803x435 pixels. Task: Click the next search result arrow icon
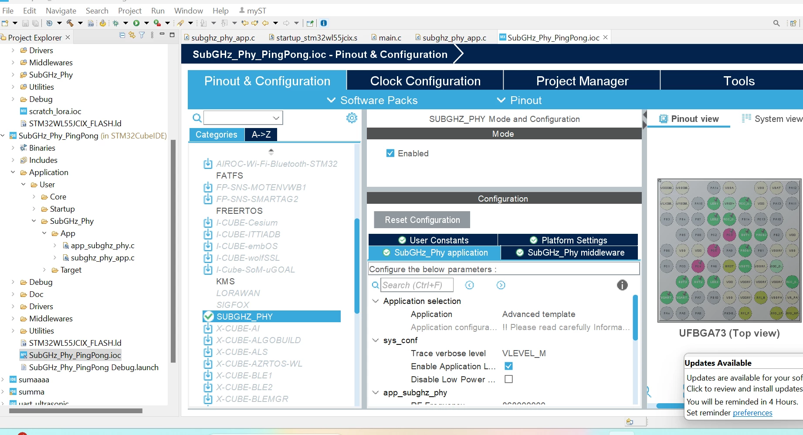(501, 285)
